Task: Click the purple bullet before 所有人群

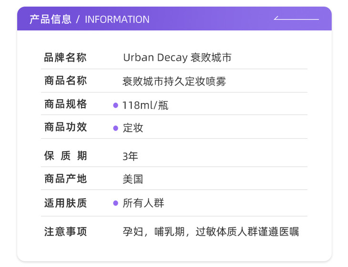Action: pyautogui.click(x=115, y=203)
